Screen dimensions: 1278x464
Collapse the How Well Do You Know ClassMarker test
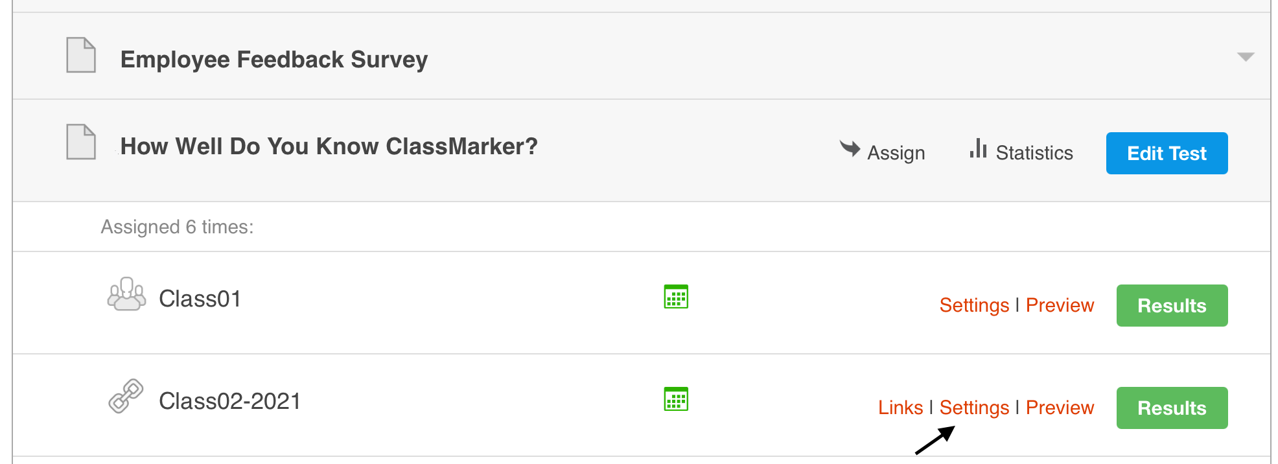(329, 146)
